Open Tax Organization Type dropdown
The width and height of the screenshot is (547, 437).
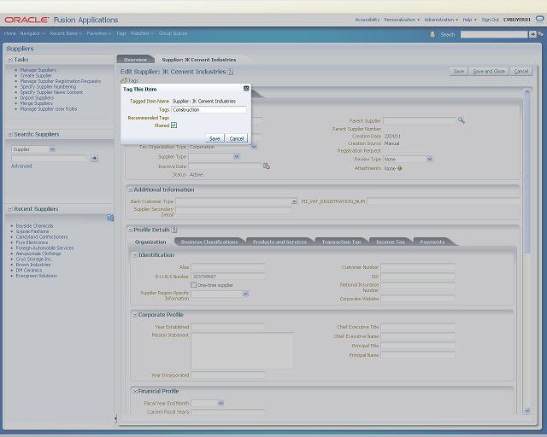tap(254, 147)
